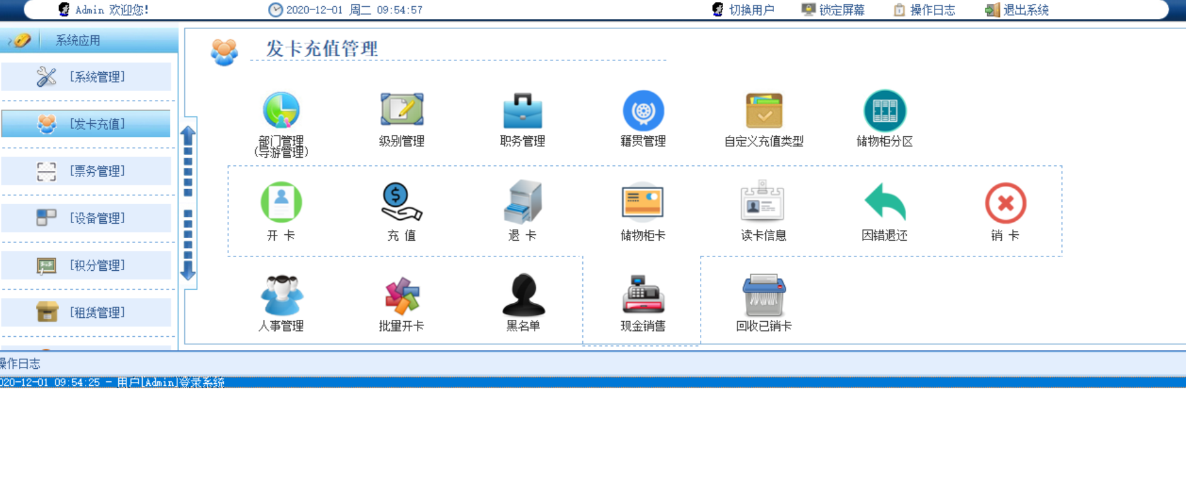
Task: Open 自定义充值类型 icon
Action: tap(764, 111)
